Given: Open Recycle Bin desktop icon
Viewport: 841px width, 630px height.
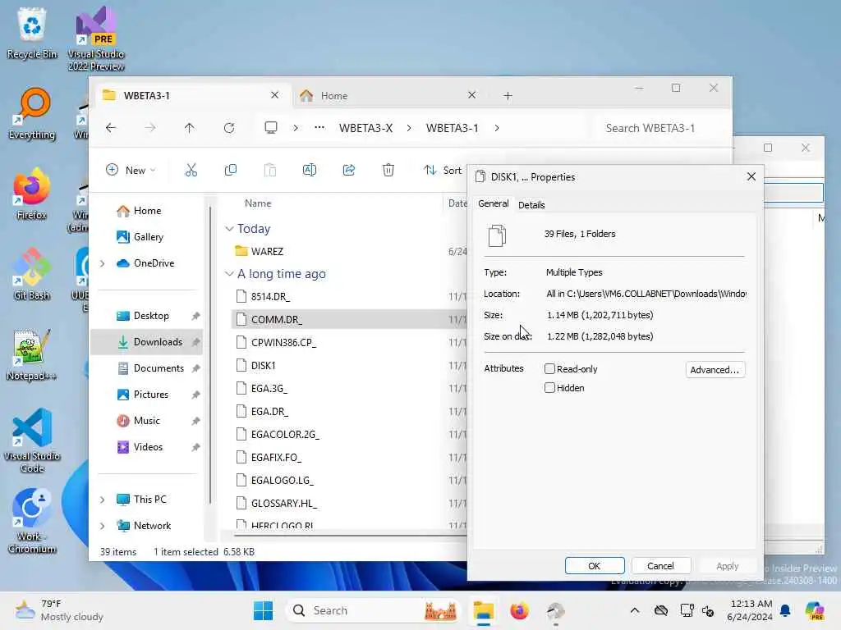Looking at the screenshot, I should [32, 33].
